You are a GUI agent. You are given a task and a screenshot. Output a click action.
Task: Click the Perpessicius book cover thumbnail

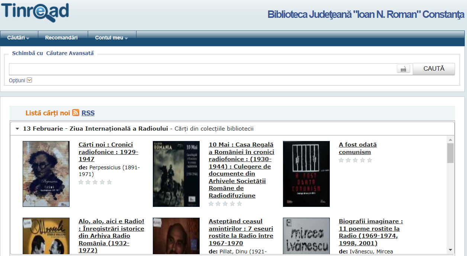46,174
